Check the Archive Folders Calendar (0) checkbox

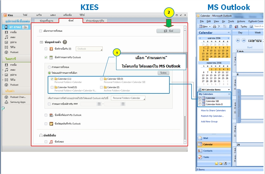102,87
